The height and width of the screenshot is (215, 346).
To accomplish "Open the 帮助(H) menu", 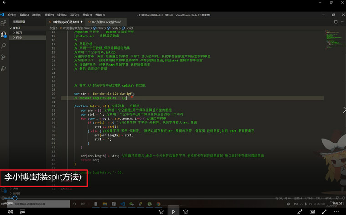I will coord(100,15).
